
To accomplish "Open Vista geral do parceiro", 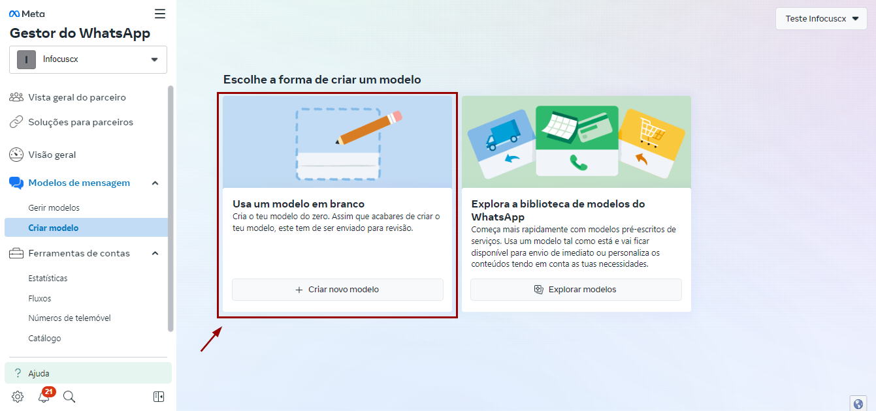I will (76, 98).
